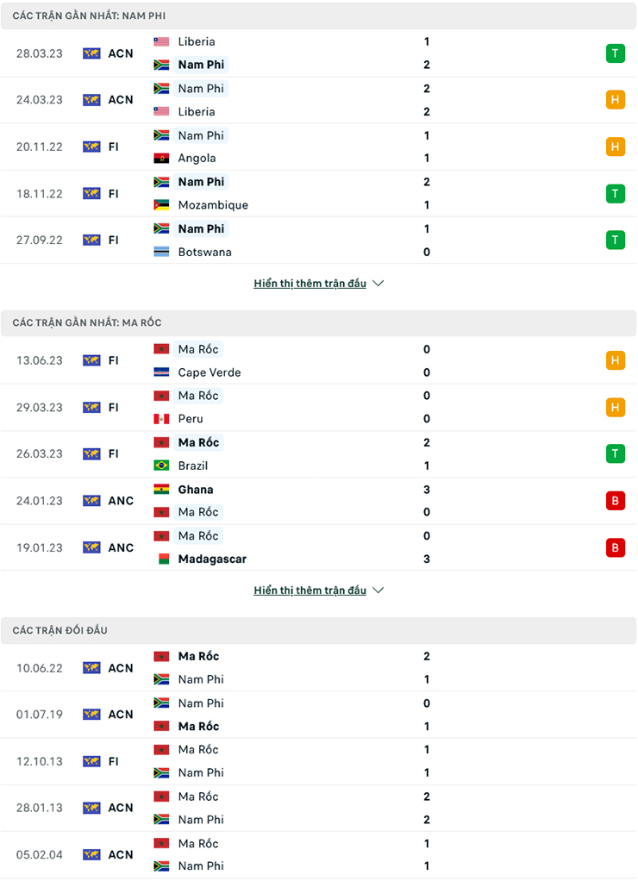Click the Liberia flag in 28.03.23 match
Screen dimensions: 638x881
click(x=161, y=41)
